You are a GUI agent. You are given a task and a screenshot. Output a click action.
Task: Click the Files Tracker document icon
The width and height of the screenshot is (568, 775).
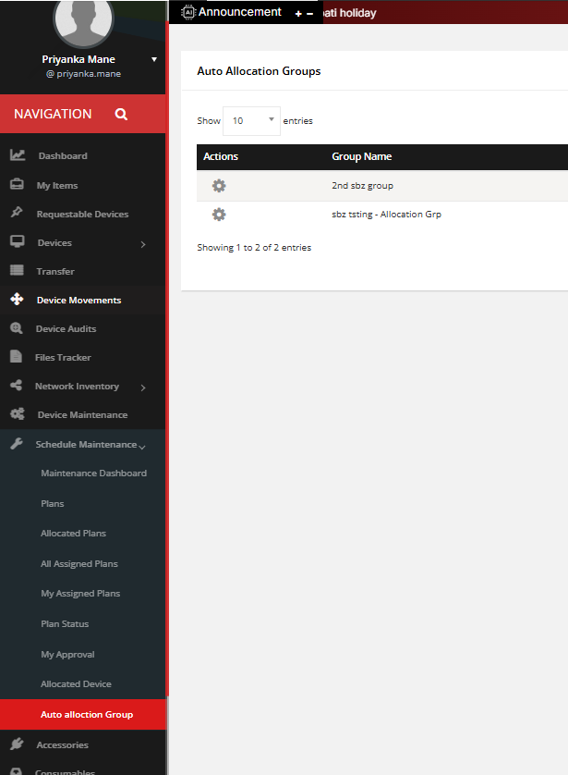coord(17,357)
